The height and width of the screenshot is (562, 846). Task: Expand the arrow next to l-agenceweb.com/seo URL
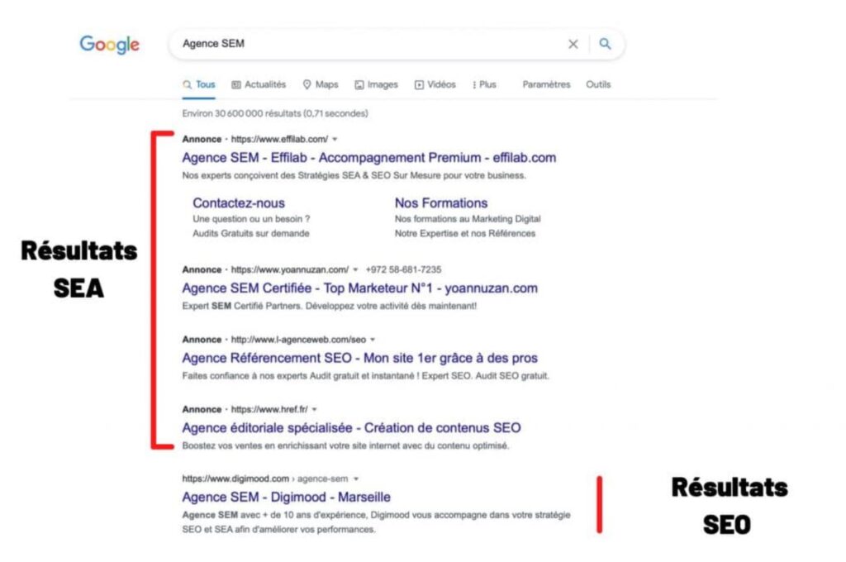tap(373, 341)
